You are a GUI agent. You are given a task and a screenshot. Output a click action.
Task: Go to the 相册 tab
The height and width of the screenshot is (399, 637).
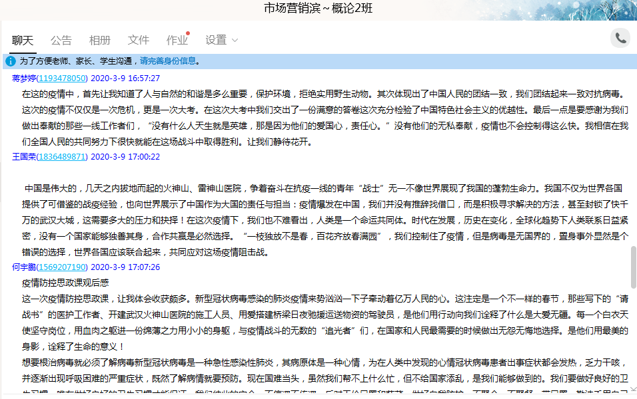(x=100, y=40)
